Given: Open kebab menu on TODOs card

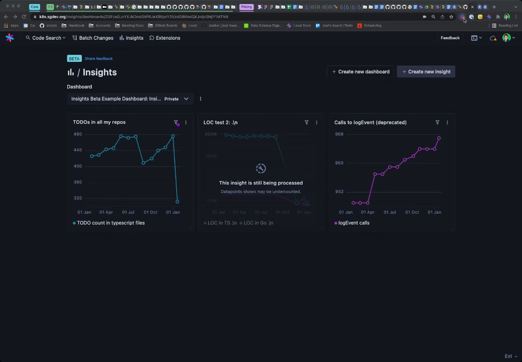Looking at the screenshot, I should [186, 122].
